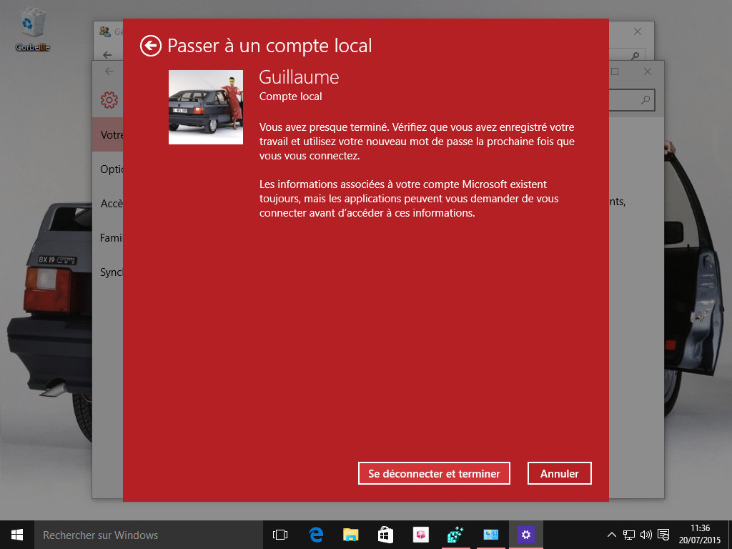732x549 pixels.
Task: Click the network status tray icon
Action: [x=629, y=535]
